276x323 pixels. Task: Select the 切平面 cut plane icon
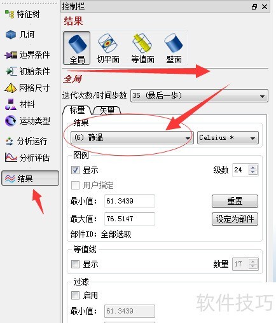click(x=107, y=48)
